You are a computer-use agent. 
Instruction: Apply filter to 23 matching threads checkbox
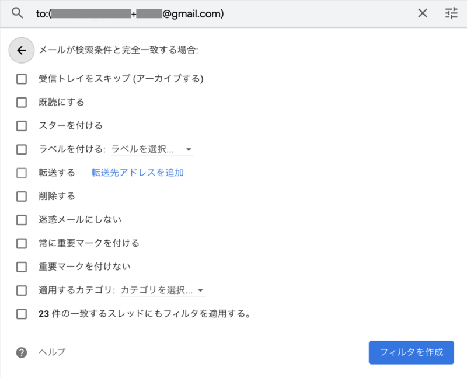(22, 314)
